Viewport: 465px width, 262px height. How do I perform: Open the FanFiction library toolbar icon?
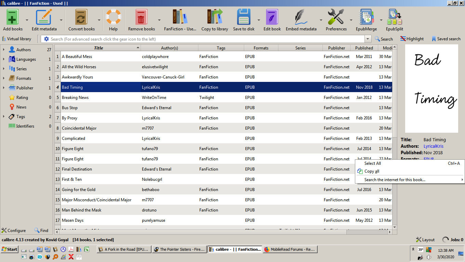click(x=180, y=17)
